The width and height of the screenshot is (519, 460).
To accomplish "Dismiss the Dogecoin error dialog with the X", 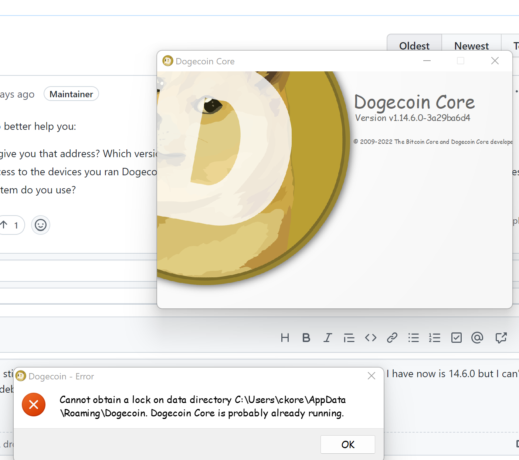I will [372, 376].
